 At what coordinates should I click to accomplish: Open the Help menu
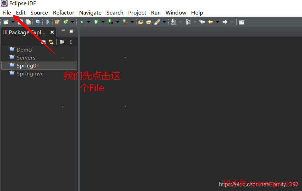pos(197,13)
